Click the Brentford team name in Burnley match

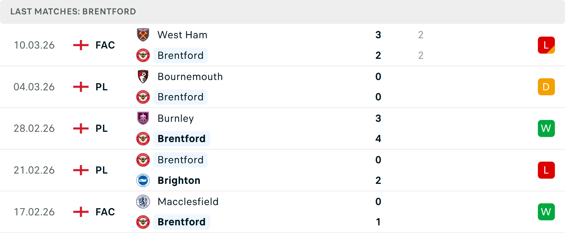(182, 139)
